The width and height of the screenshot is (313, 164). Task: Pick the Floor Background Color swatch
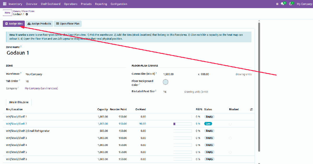pos(165,82)
